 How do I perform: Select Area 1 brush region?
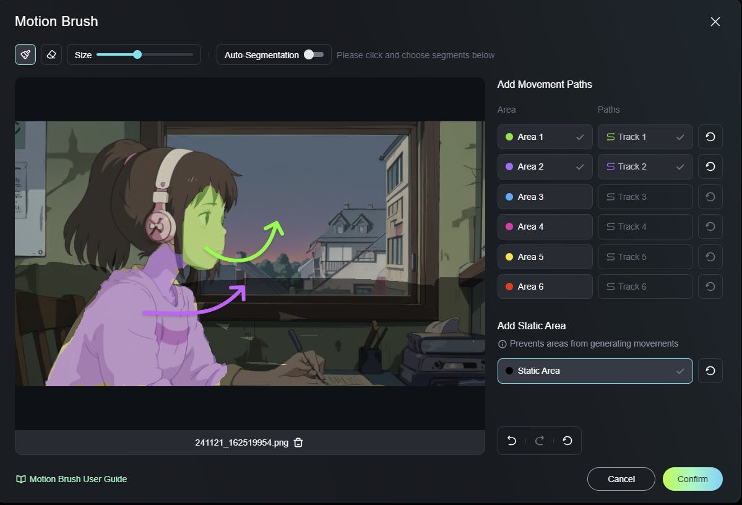pyautogui.click(x=545, y=137)
